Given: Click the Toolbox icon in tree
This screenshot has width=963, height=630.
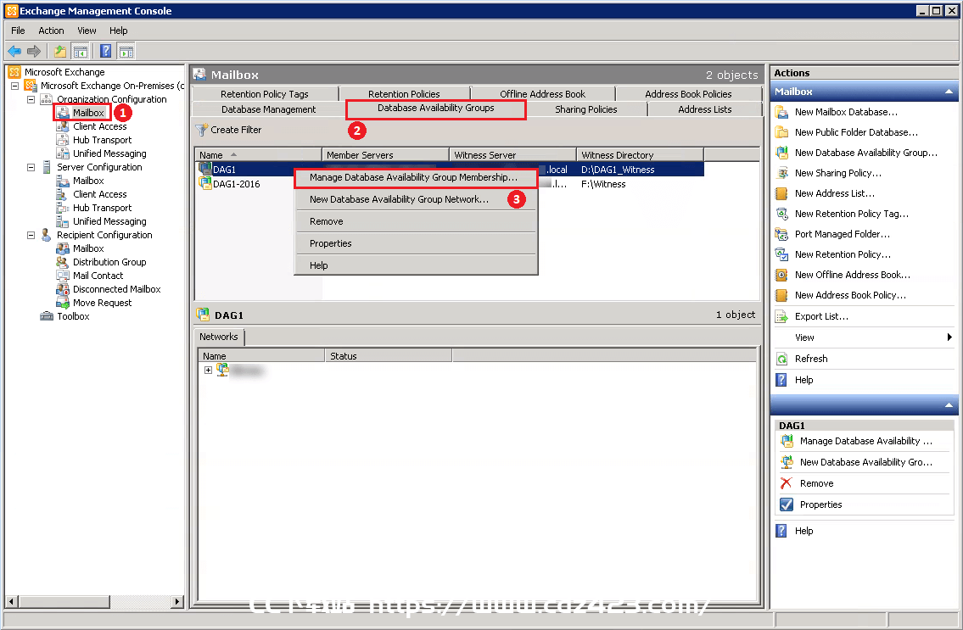Looking at the screenshot, I should [x=47, y=316].
